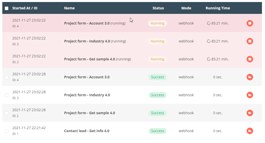This screenshot has height=143, width=265.
Task: Stop running Project form - Industry 4.0 execution
Action: click(x=250, y=41)
